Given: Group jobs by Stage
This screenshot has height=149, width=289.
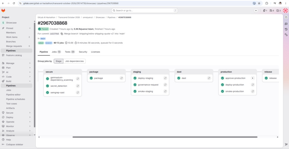Looking at the screenshot, I should pos(58,61).
